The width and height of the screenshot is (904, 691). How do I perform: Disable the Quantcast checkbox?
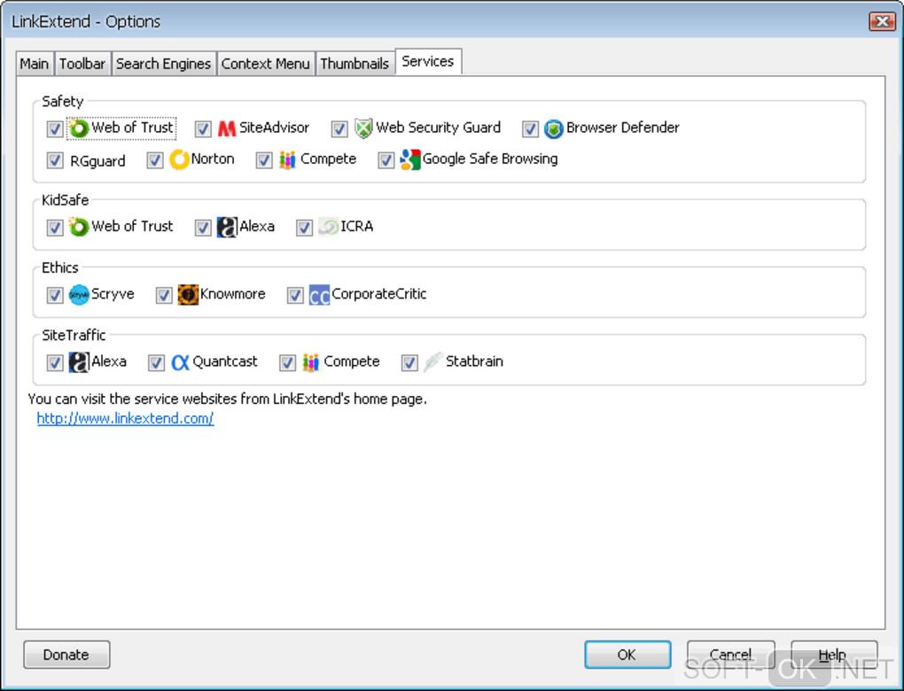click(x=156, y=362)
